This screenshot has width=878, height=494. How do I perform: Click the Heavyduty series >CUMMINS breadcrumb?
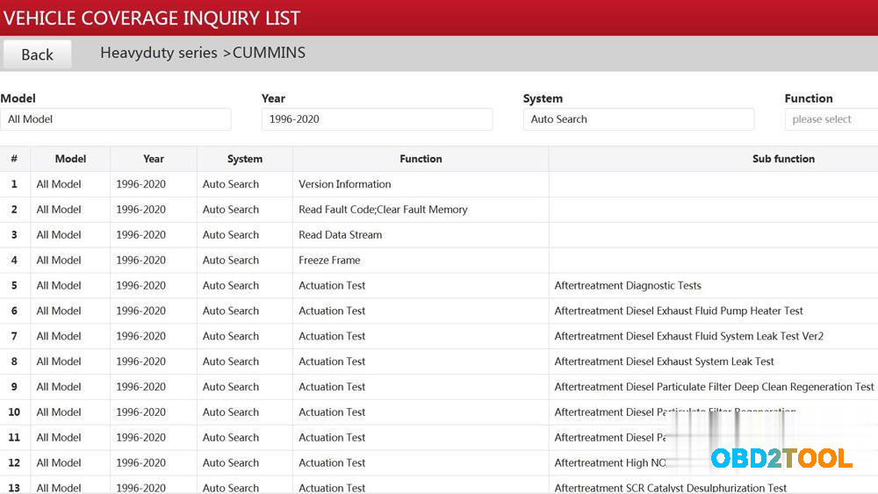pos(203,53)
